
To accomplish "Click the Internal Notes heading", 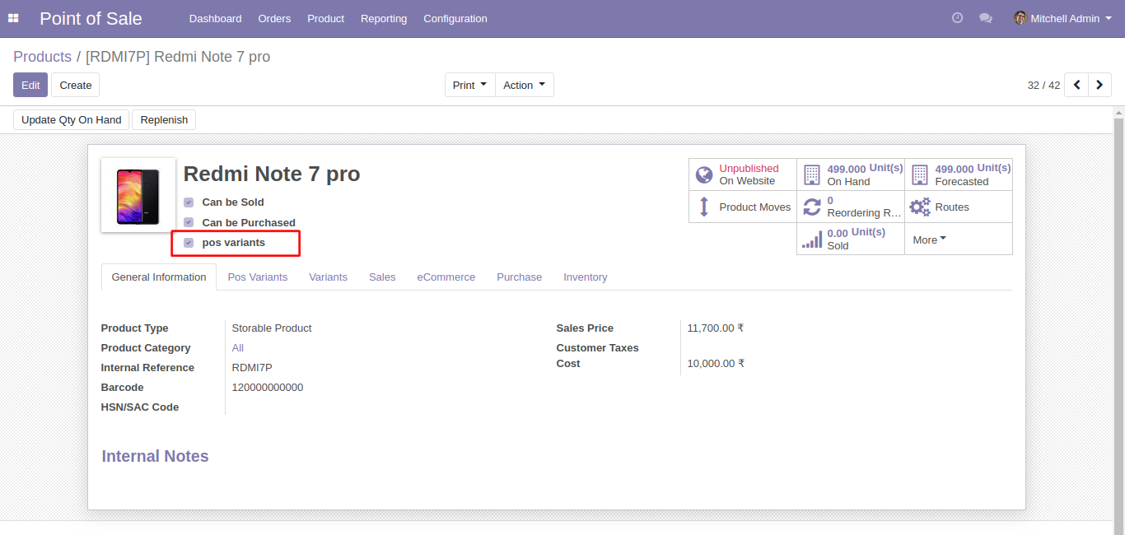I will (155, 456).
